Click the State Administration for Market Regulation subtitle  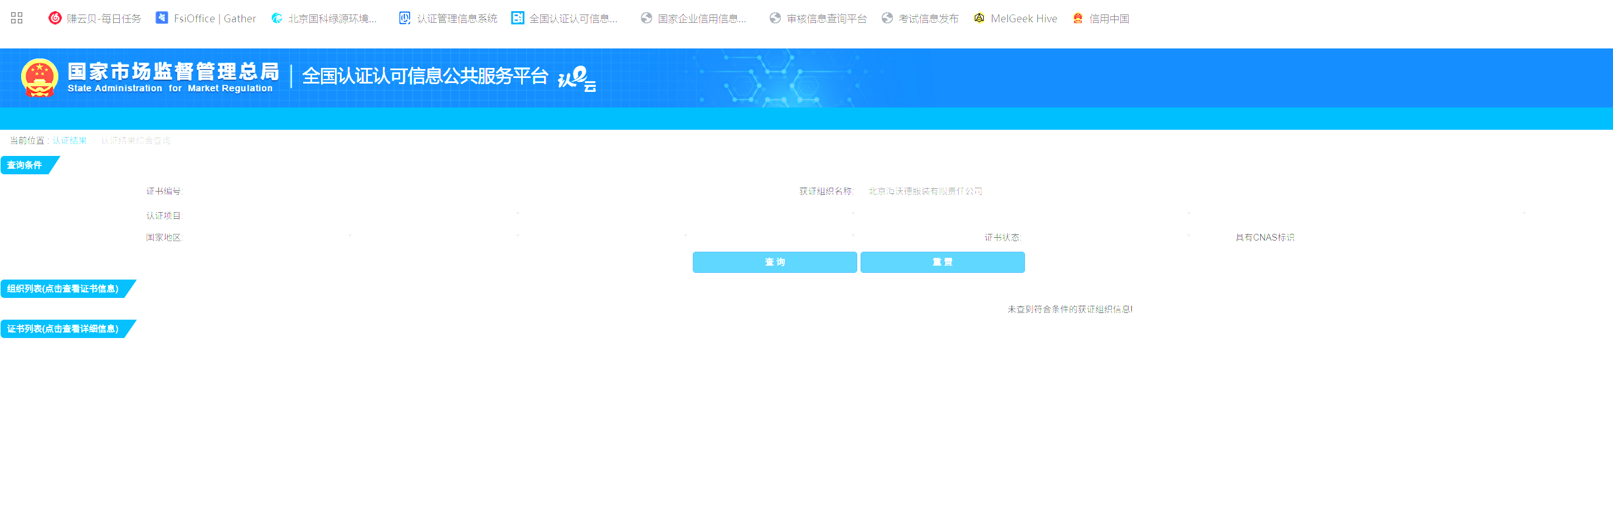tap(171, 88)
